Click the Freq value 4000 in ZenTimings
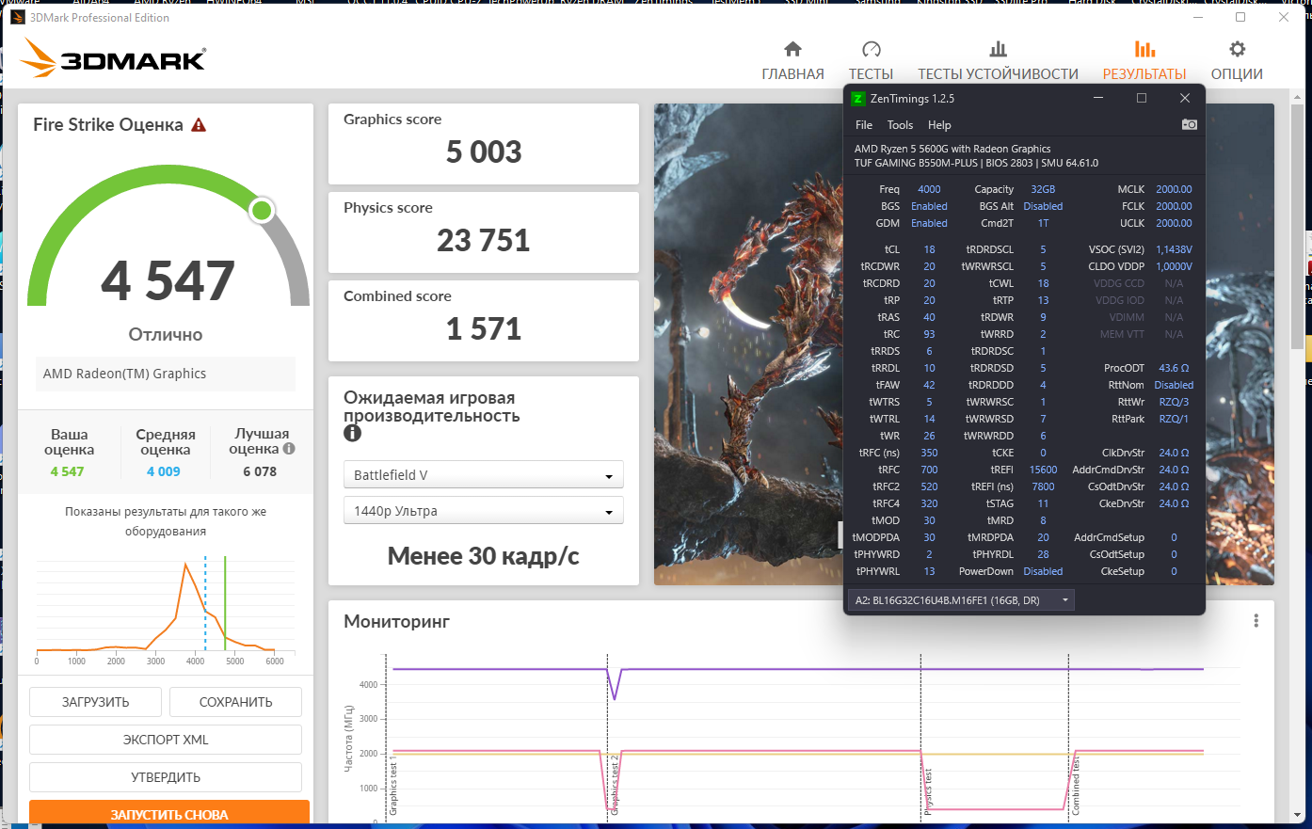 [929, 189]
